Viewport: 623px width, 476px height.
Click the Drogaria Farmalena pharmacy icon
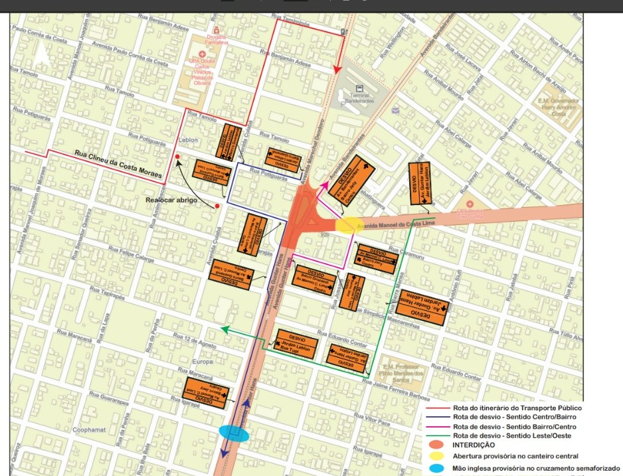[217, 30]
